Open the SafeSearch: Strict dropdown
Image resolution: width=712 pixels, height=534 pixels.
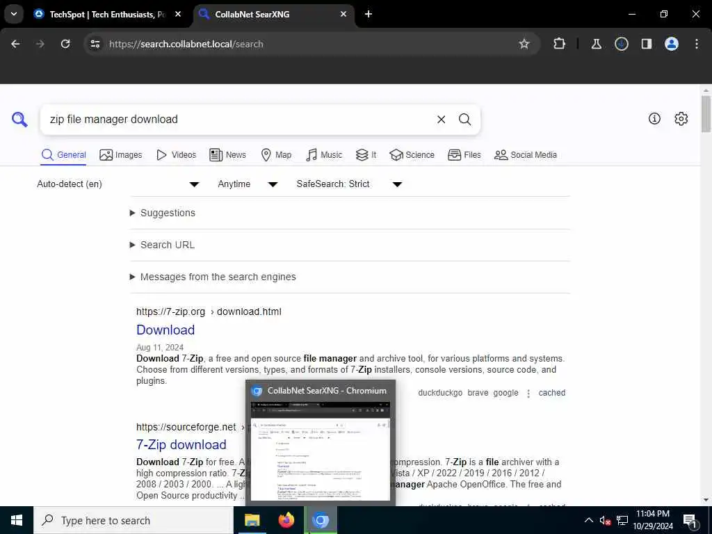coord(349,184)
